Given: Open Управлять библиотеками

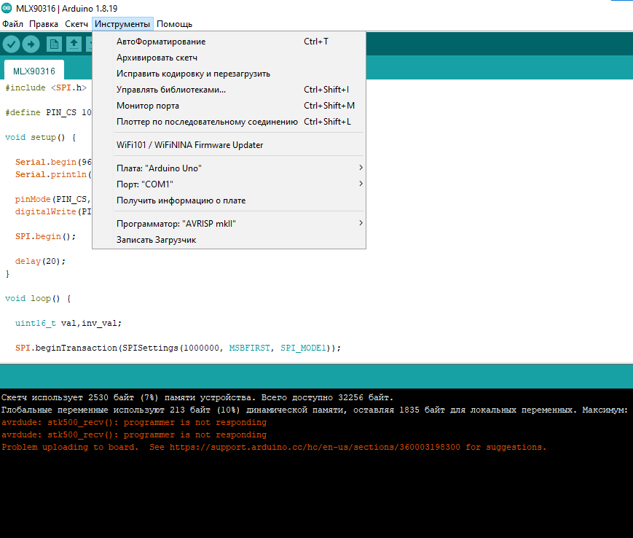Looking at the screenshot, I should (x=229, y=90).
